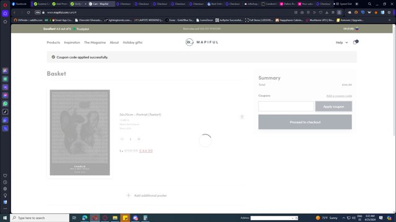Click Proceed to checkout button
The image size is (396, 222).
pyautogui.click(x=305, y=122)
